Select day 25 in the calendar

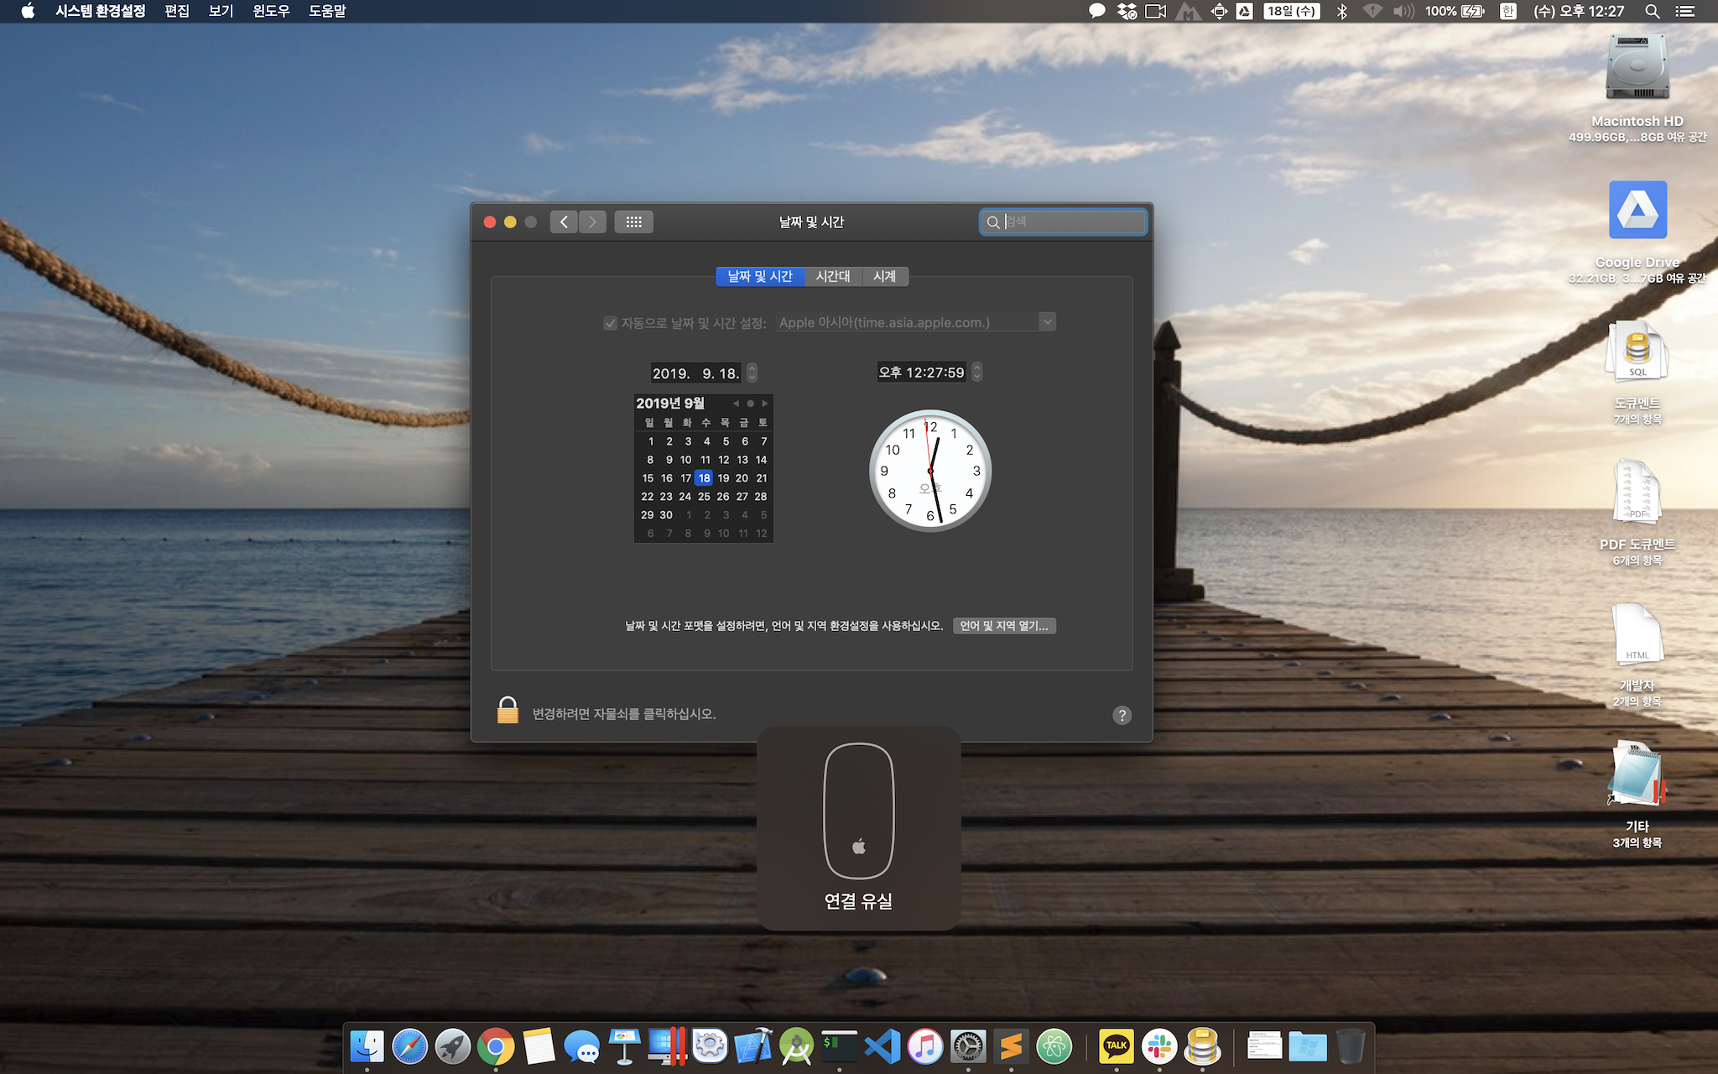coord(704,497)
